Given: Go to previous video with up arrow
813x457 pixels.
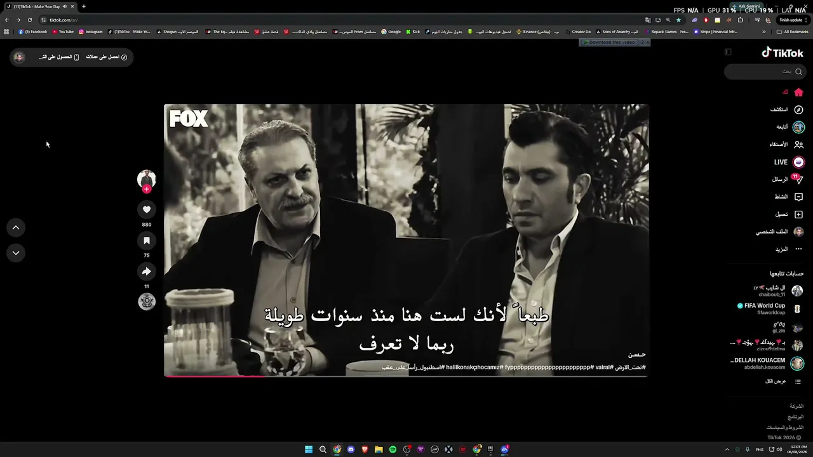Looking at the screenshot, I should click(x=16, y=228).
